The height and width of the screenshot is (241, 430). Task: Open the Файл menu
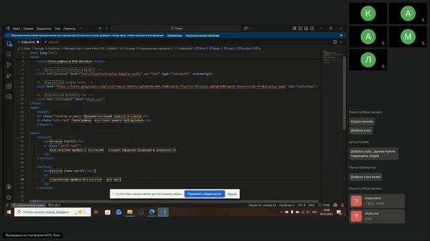[x=16, y=28]
